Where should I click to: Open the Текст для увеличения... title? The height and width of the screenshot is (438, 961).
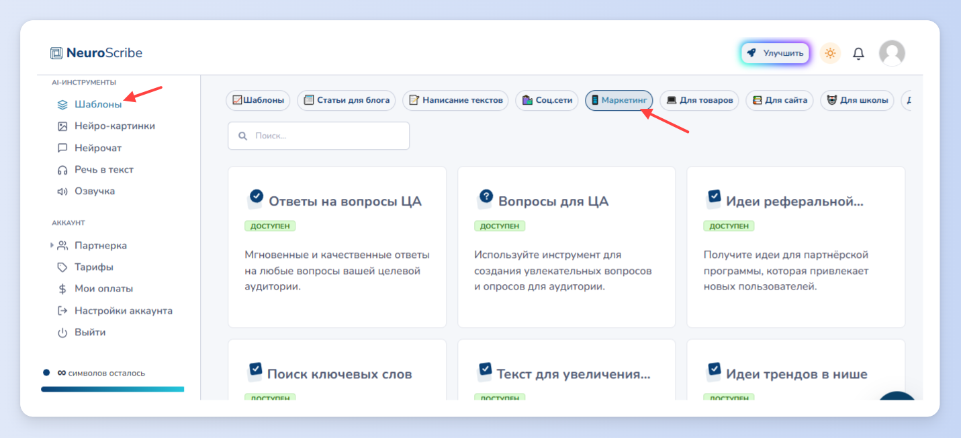click(x=574, y=374)
